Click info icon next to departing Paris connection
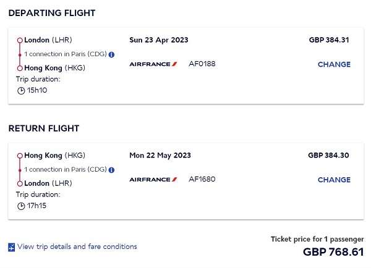The height and width of the screenshot is (268, 371). [111, 54]
